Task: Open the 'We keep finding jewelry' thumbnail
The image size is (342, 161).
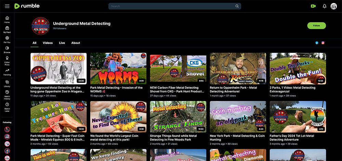Action: pyautogui.click(x=118, y=155)
